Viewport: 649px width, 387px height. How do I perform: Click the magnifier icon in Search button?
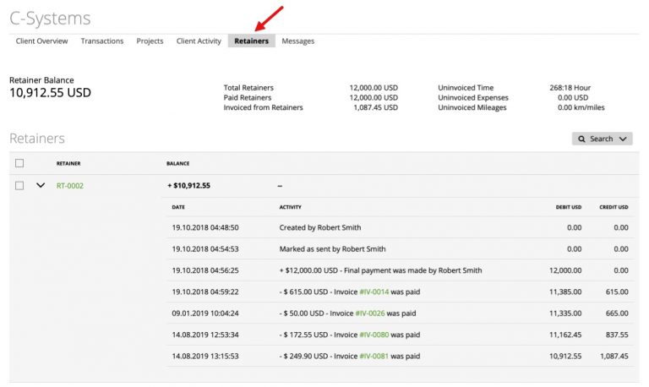point(581,139)
